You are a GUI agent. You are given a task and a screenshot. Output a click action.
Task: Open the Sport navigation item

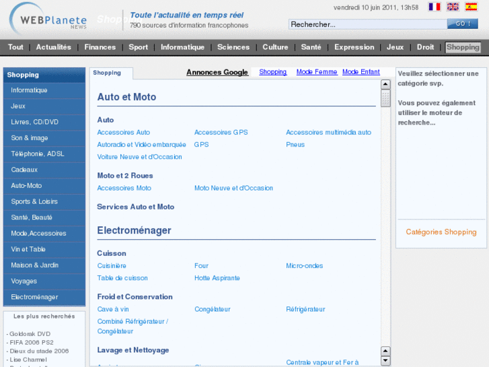(138, 47)
